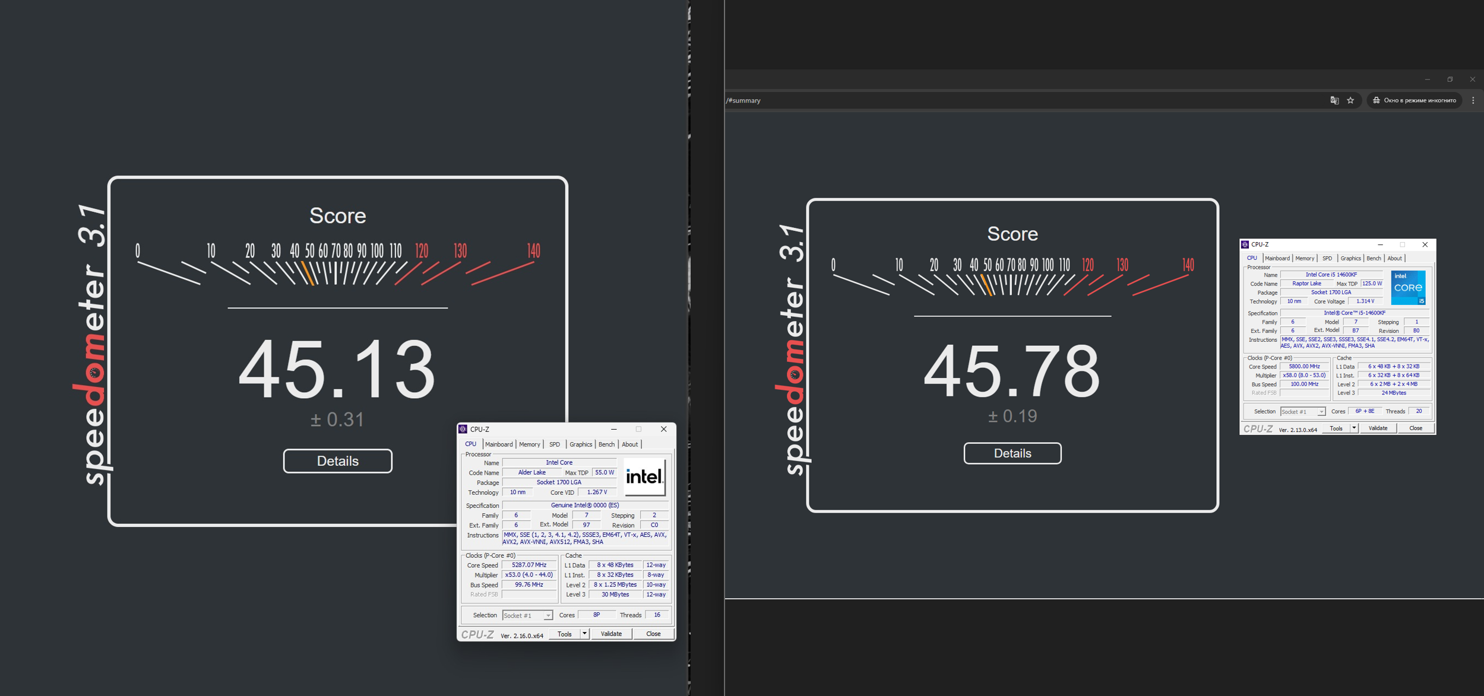Open SPD tab in Raptor Lake CPU-Z
This screenshot has height=696, width=1484.
coord(1327,259)
